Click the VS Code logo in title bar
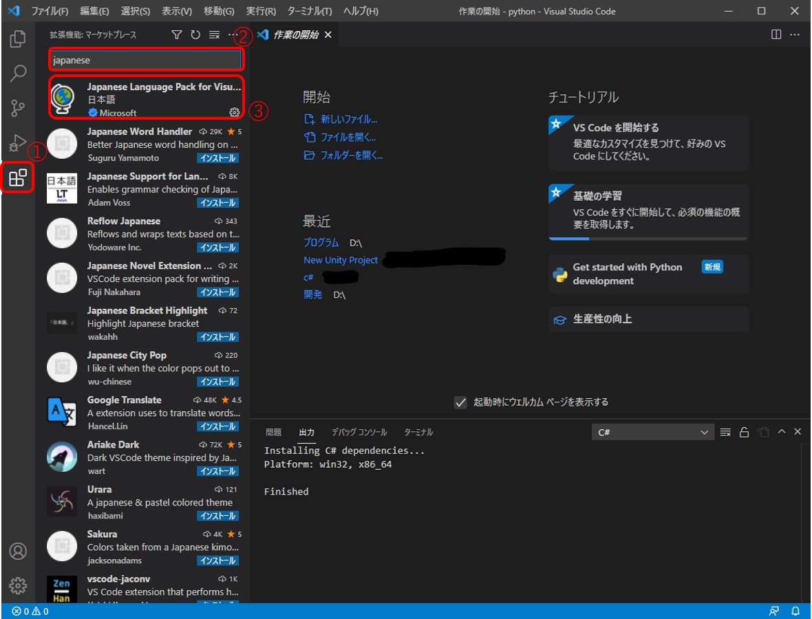Image resolution: width=812 pixels, height=619 pixels. point(14,11)
